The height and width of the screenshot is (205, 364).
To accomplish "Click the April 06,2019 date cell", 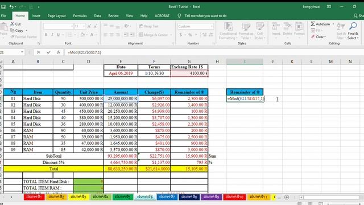I will point(121,73).
